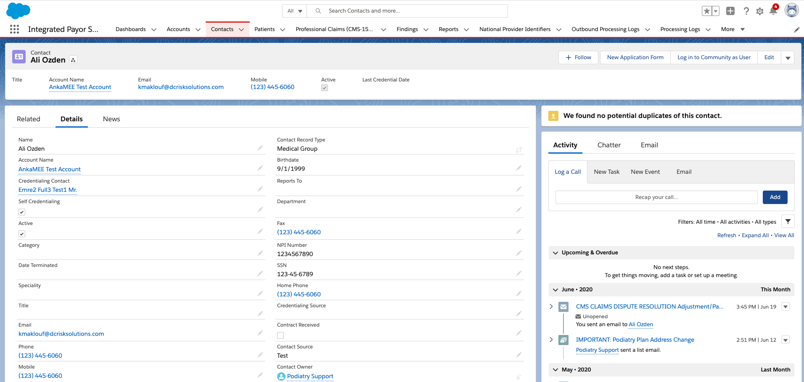The height and width of the screenshot is (382, 804).
Task: Edit Contact Source pencil icon
Action: coord(519,355)
